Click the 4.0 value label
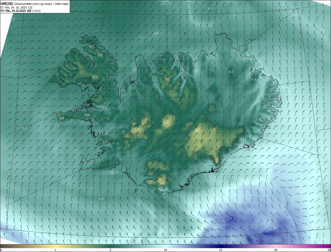Screen dimensions: 331x252 tap(87, 115)
